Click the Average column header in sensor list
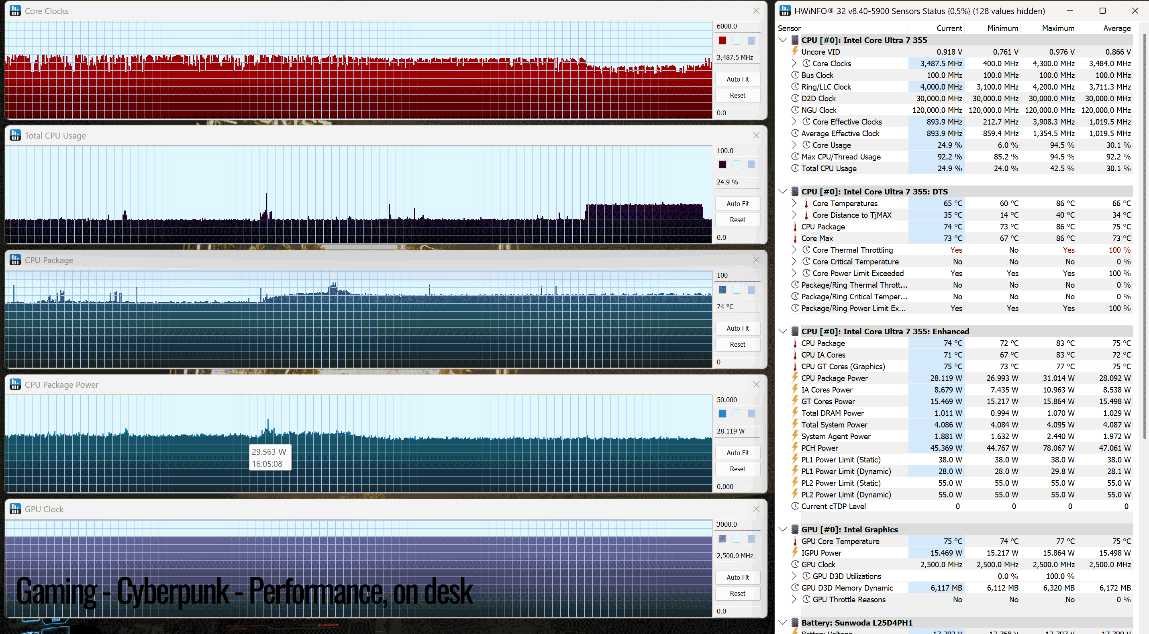Image resolution: width=1149 pixels, height=634 pixels. [x=1117, y=28]
